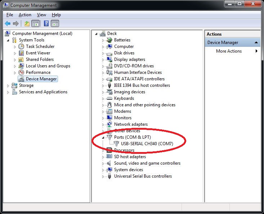
Task: Open the View menu
Action: pos(41,15)
